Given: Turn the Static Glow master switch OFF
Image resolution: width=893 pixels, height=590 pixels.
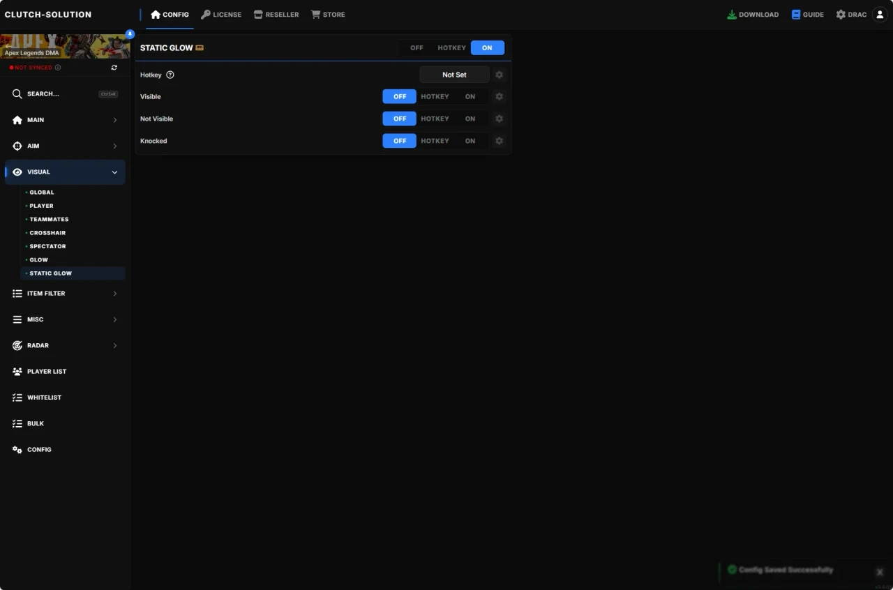Looking at the screenshot, I should point(417,47).
